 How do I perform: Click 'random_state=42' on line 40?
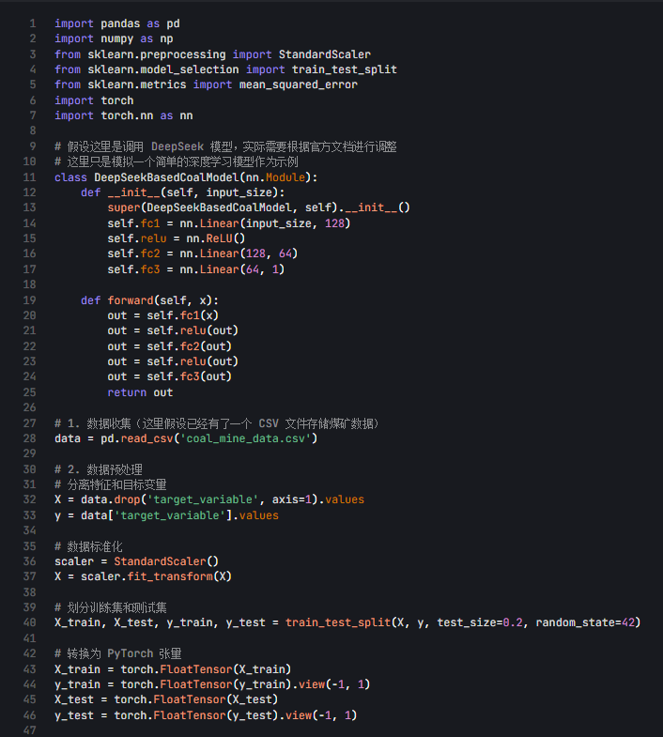point(585,622)
